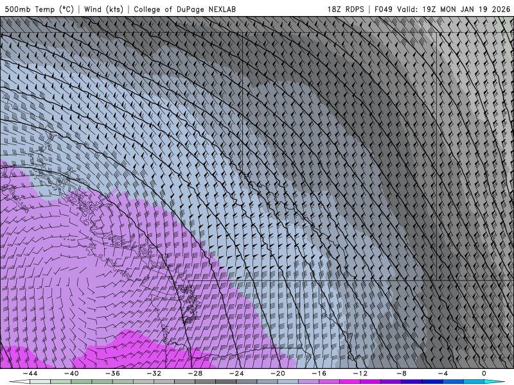Click the -4 color scale label
The height and width of the screenshot is (385, 514).
[x=443, y=373]
